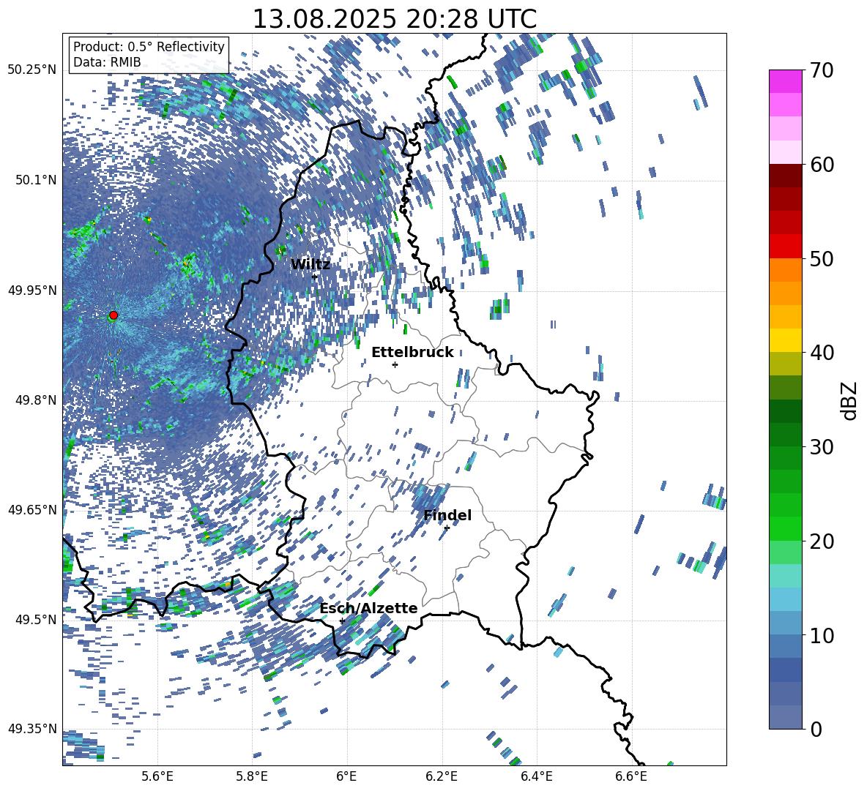
Task: Click the 70 dBZ colorbar label
Action: pyautogui.click(x=822, y=71)
